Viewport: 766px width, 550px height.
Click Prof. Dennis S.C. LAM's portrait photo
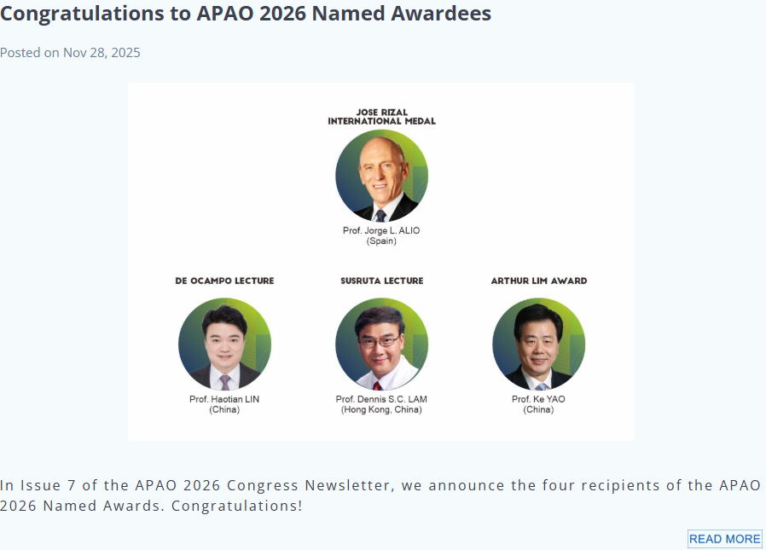tap(381, 344)
